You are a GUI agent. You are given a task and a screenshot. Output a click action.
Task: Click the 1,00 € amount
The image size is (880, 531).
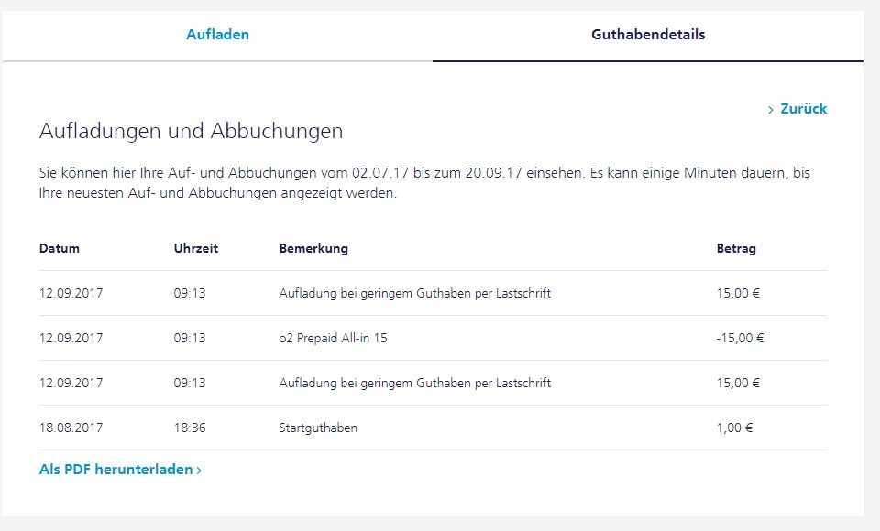point(735,428)
